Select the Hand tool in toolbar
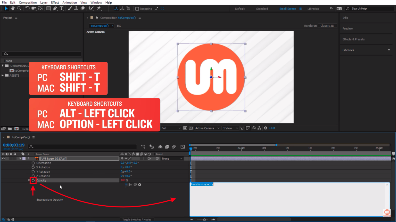Image resolution: width=396 pixels, height=222 pixels. click(13, 8)
